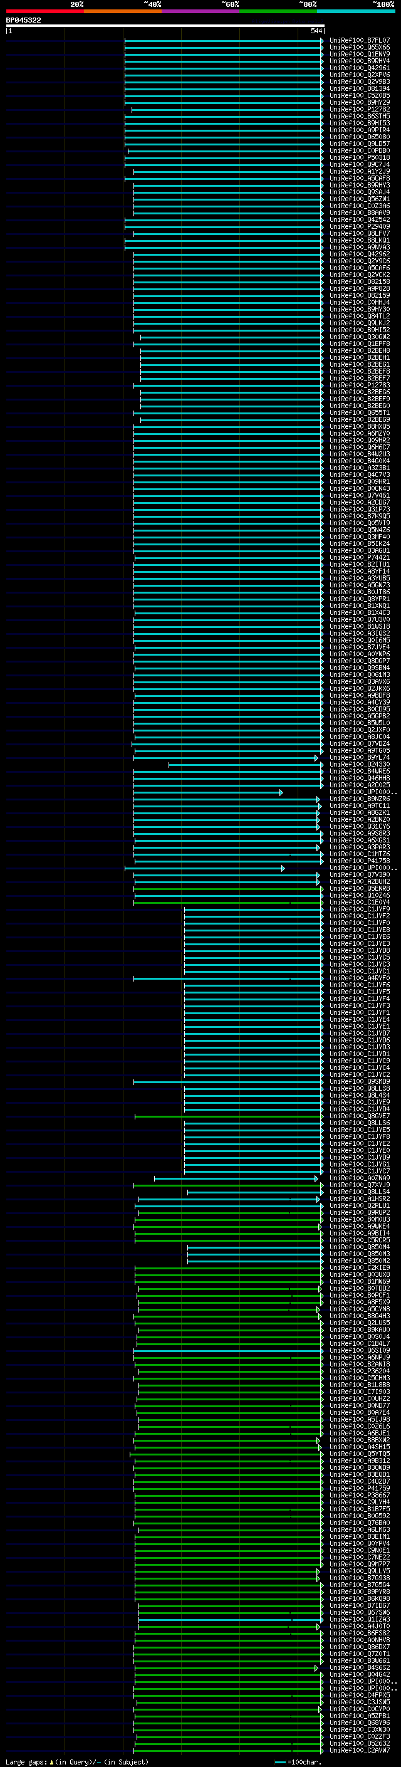Select the UniRef100_A4J0T0 label
This screenshot has width=401, height=1767.
(360, 1626)
